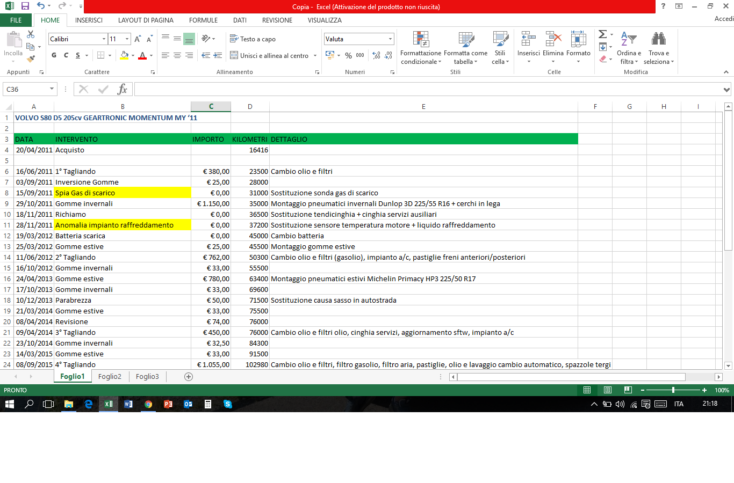734x483 pixels.
Task: Open Formatta come tabella gallery
Action: 466,48
